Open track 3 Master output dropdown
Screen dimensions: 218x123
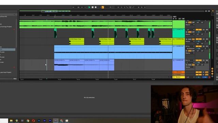click(190, 41)
